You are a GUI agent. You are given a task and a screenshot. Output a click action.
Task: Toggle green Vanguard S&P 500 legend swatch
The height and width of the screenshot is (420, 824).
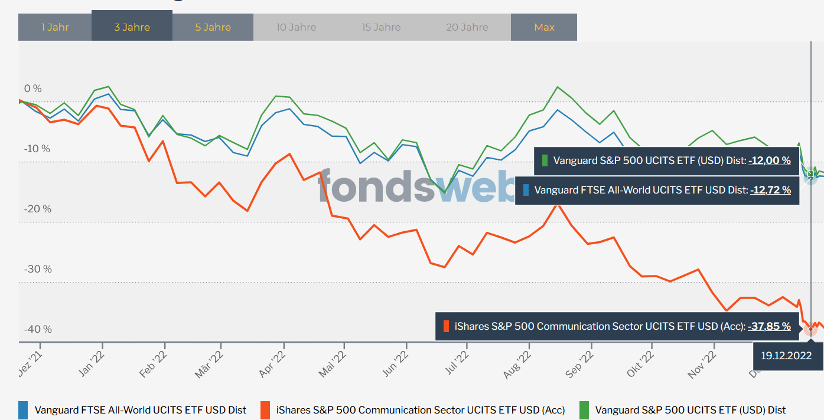coord(584,410)
